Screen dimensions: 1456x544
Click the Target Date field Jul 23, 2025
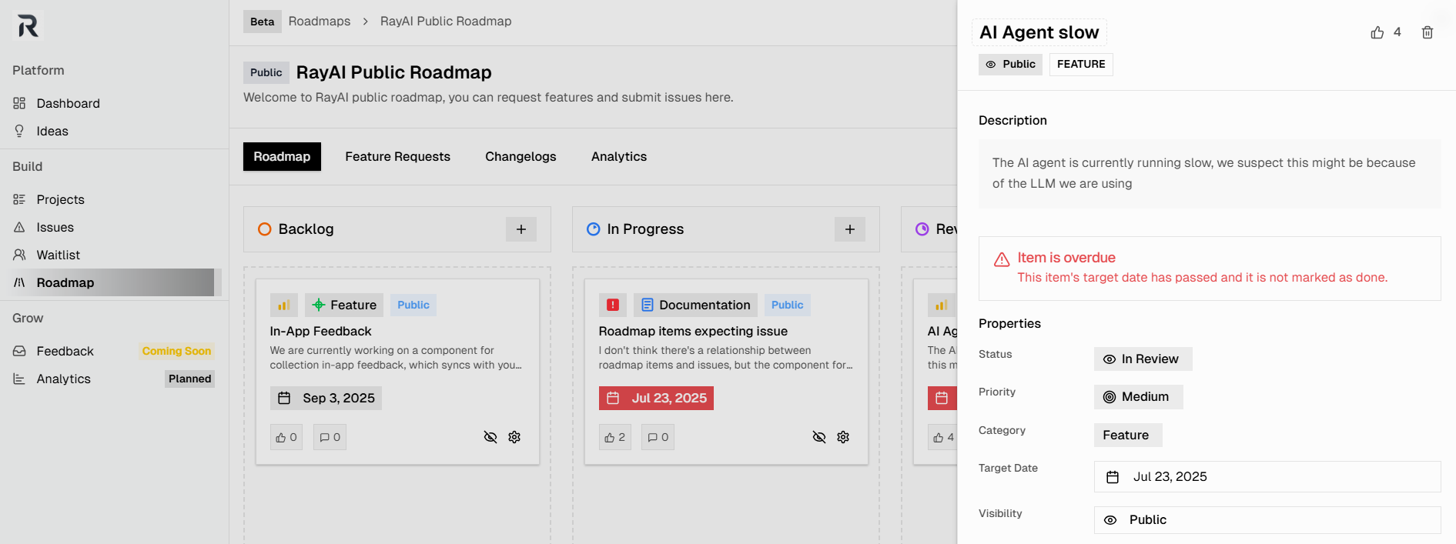1267,477
